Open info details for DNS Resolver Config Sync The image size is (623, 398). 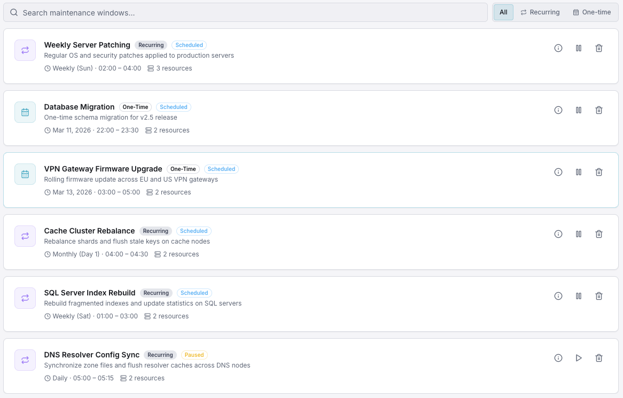click(x=558, y=358)
